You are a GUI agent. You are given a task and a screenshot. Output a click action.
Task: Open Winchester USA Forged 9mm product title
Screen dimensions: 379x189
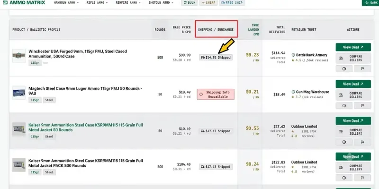tap(78, 54)
